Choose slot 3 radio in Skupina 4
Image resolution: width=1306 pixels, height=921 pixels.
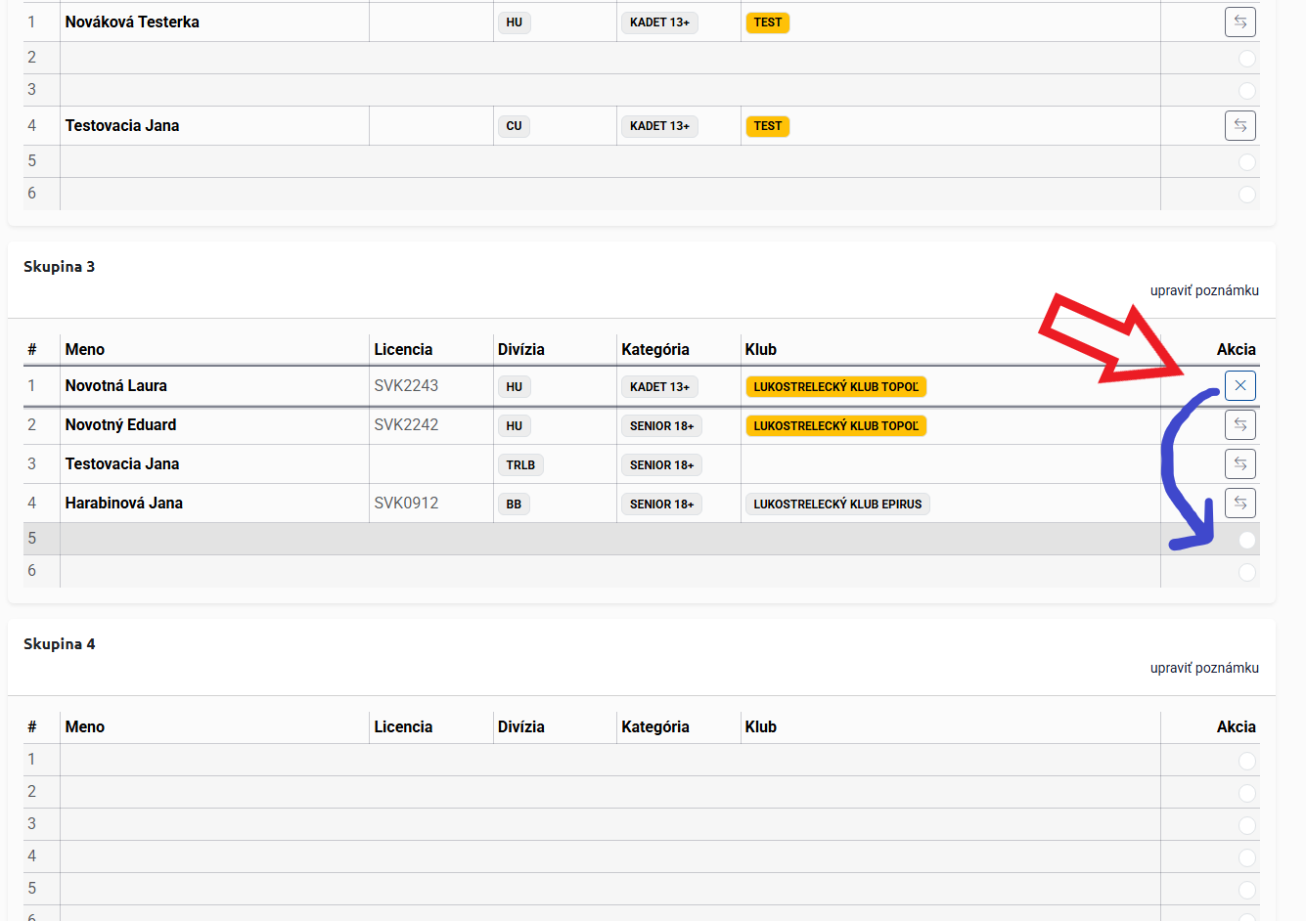[x=1246, y=825]
